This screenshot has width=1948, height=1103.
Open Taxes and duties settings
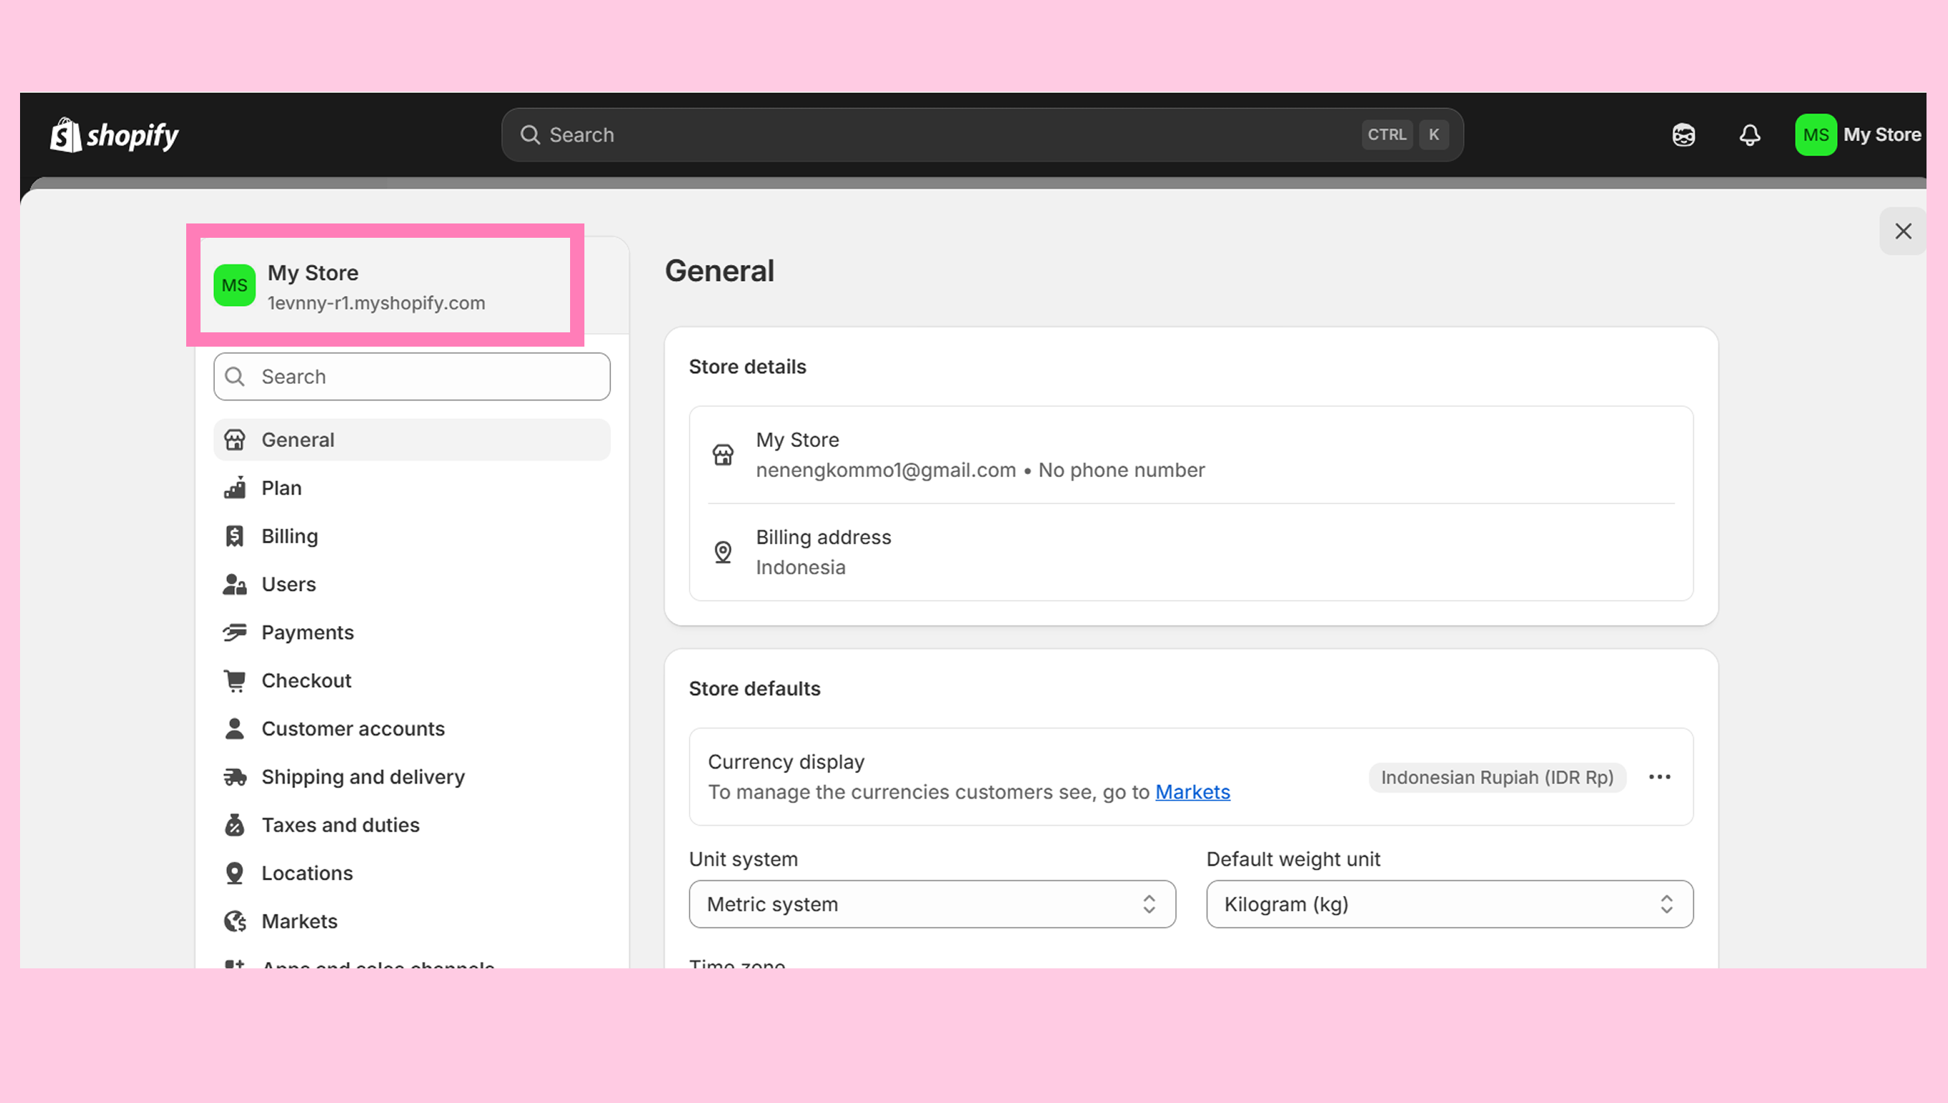pyautogui.click(x=340, y=825)
